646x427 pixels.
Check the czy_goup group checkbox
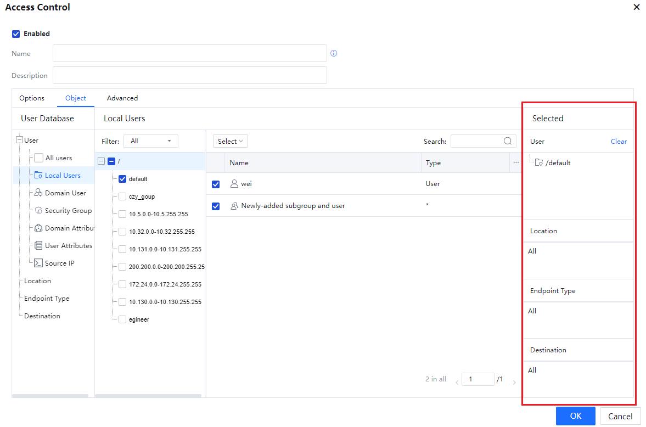click(x=122, y=196)
